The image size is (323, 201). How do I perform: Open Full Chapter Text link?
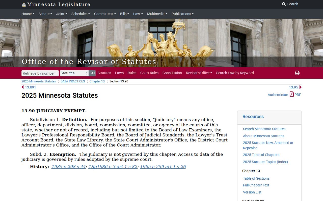[x=256, y=185]
